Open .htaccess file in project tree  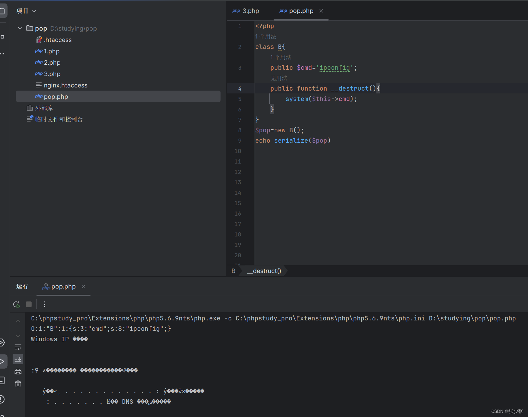pyautogui.click(x=54, y=40)
